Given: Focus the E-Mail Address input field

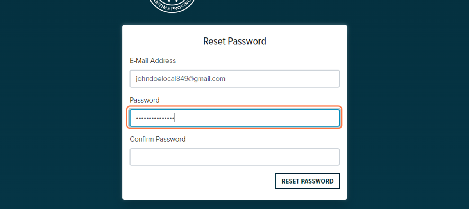Looking at the screenshot, I should 234,79.
